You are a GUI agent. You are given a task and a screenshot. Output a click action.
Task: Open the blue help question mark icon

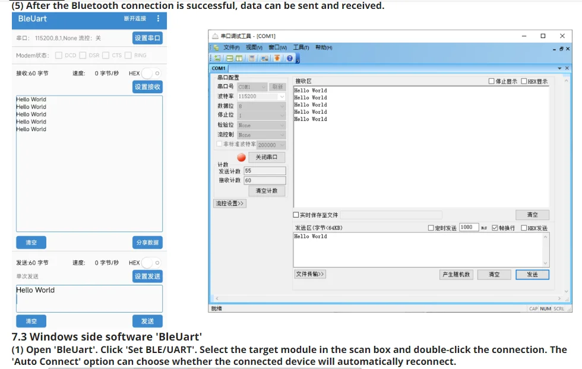pyautogui.click(x=290, y=58)
